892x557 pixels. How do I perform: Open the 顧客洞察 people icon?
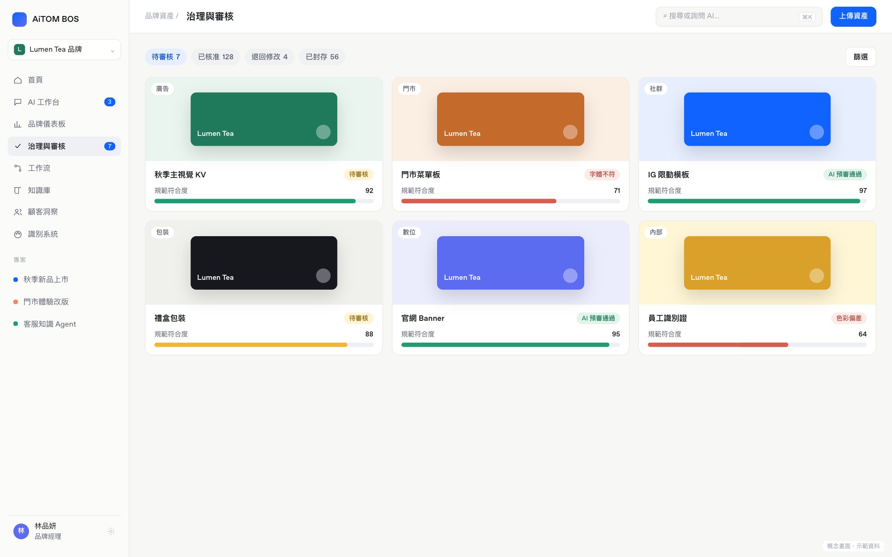pos(18,212)
